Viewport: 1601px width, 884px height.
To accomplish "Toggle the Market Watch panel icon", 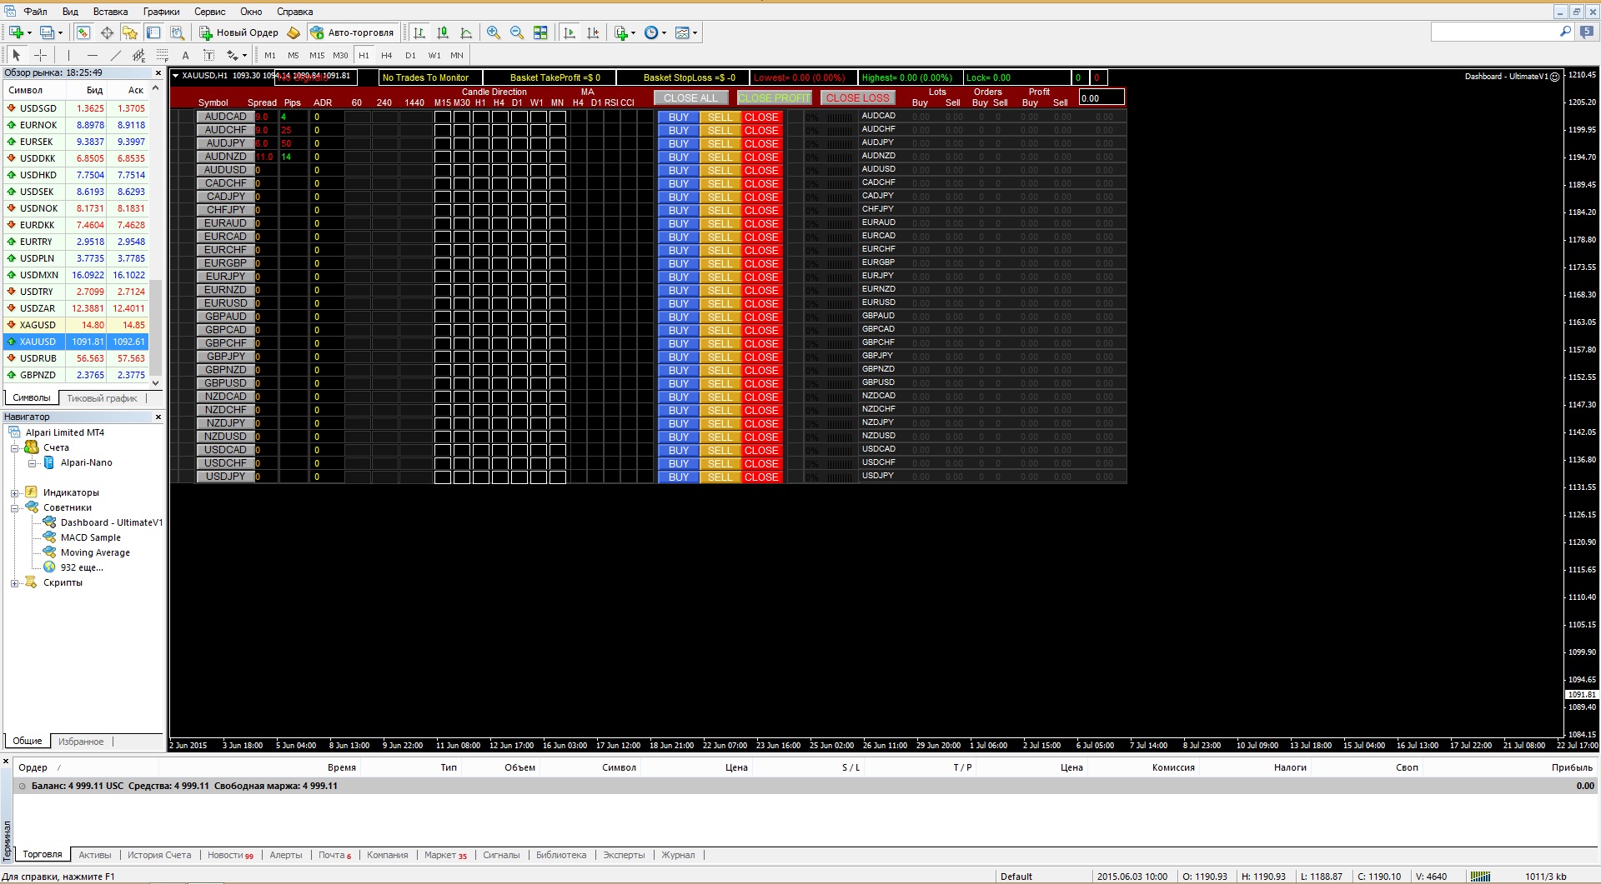I will (x=83, y=32).
